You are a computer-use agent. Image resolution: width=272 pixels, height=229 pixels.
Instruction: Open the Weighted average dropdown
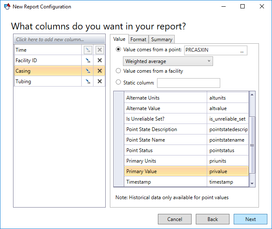click(x=168, y=61)
